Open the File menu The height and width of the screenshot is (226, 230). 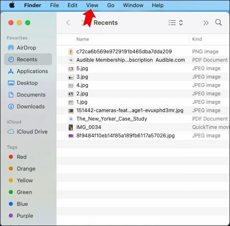point(55,5)
